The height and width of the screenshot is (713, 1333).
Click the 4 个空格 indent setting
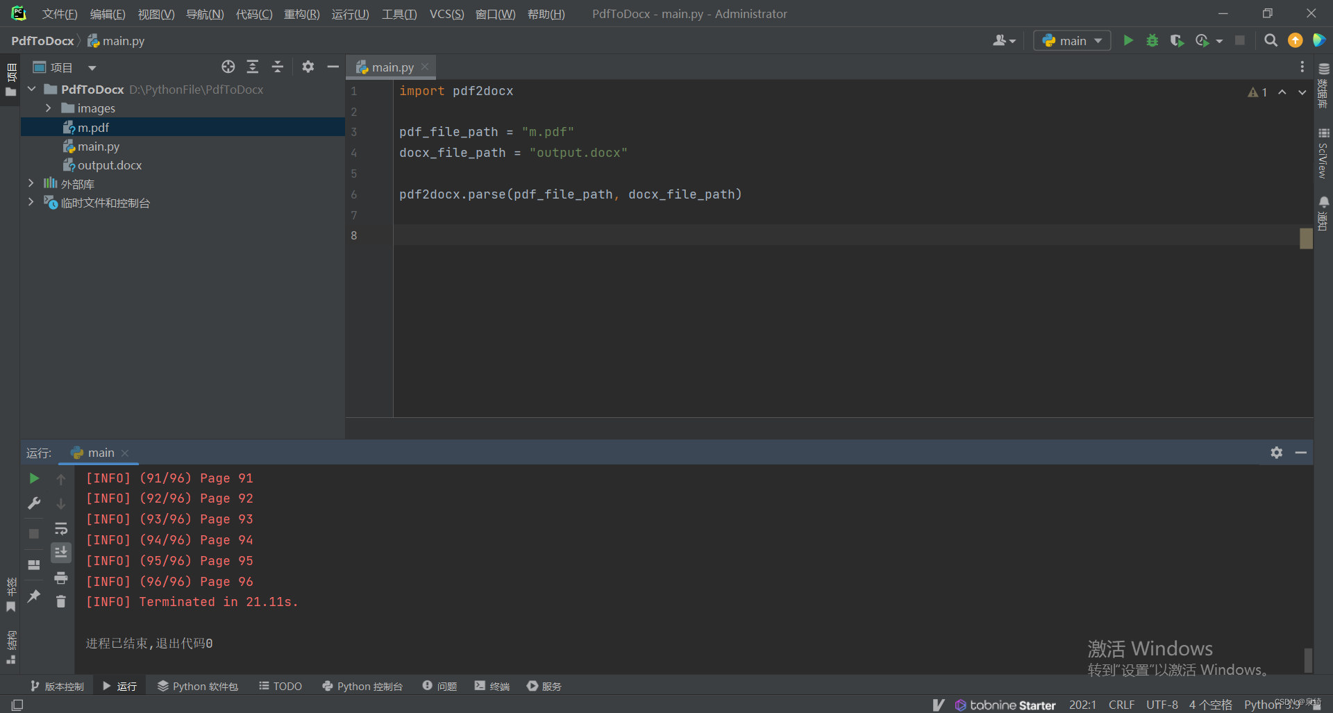1210,705
